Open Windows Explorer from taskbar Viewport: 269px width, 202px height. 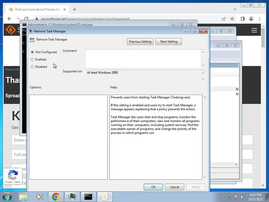(23, 197)
